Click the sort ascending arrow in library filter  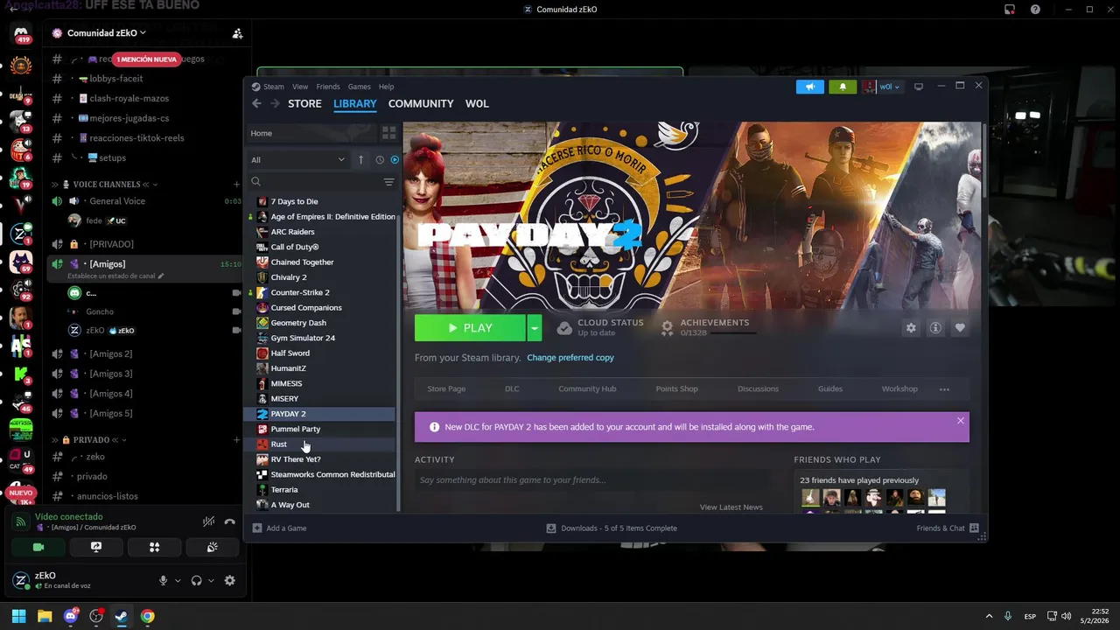point(360,159)
